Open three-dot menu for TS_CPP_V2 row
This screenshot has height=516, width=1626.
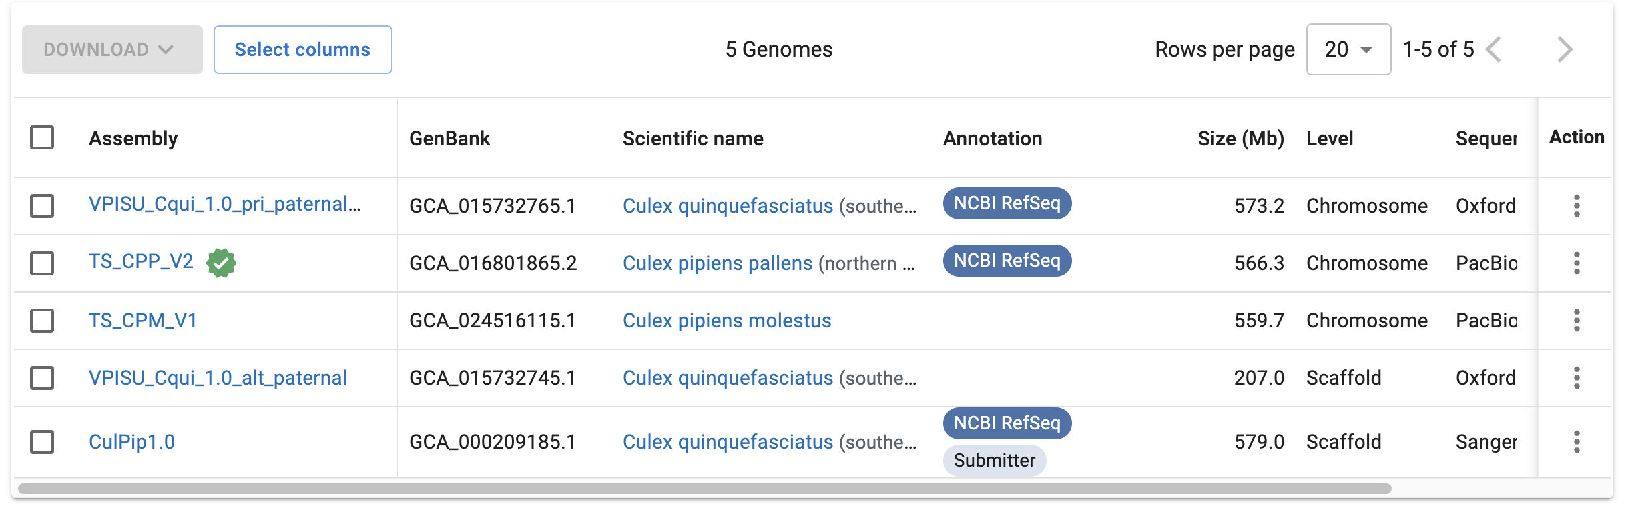1577,263
